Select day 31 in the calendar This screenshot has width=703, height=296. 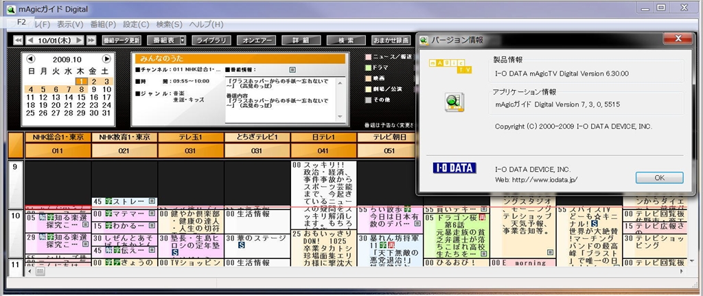[x=106, y=113]
